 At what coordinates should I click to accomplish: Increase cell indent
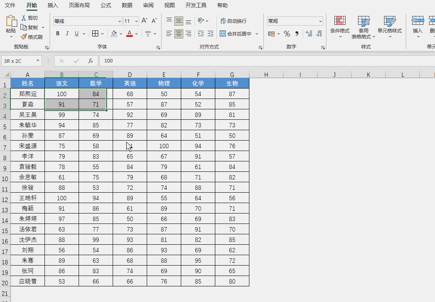point(210,34)
